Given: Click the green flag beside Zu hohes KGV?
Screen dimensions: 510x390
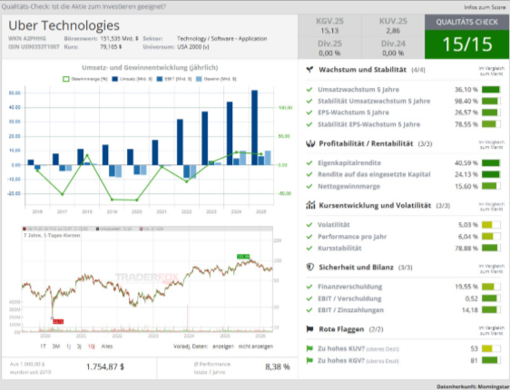Looking at the screenshot, I should coord(309,360).
